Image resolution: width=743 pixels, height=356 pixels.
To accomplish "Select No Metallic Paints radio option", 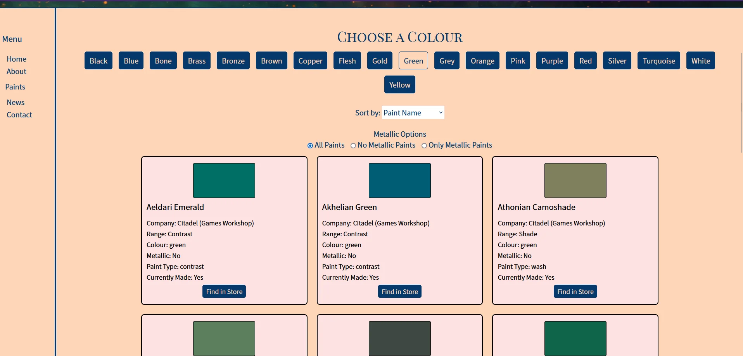I will click(353, 146).
